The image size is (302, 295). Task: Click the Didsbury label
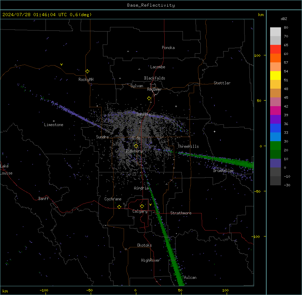(x=134, y=151)
